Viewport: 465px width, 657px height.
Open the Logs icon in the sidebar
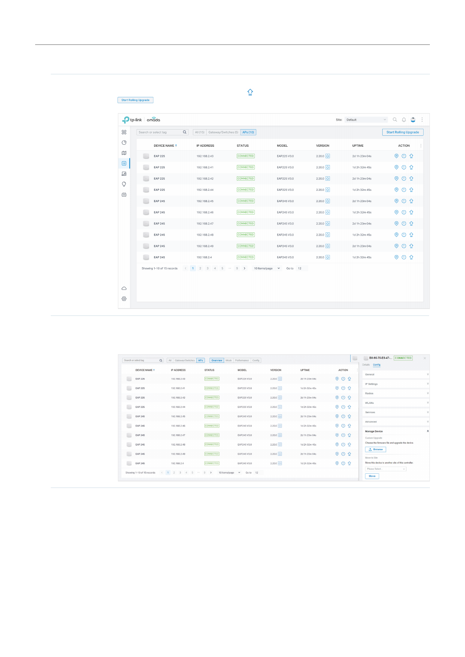click(124, 194)
